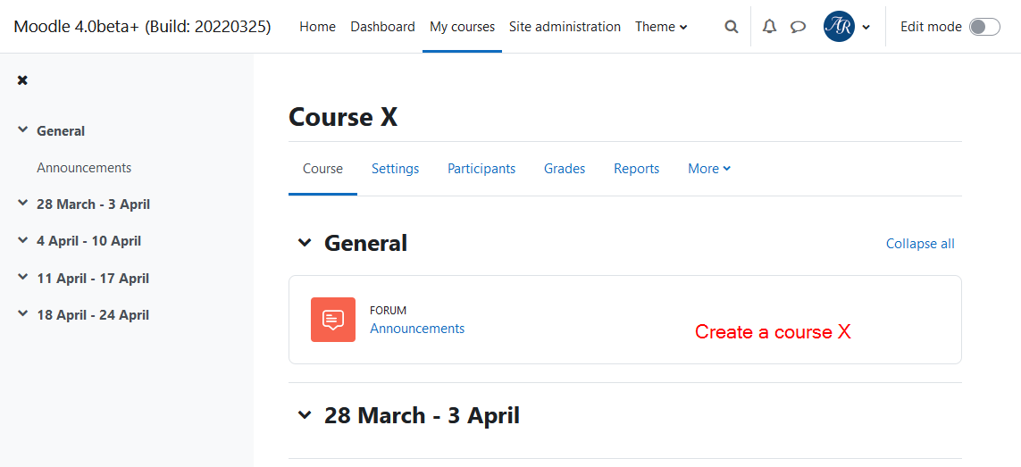Open the notifications bell
The height and width of the screenshot is (467, 1021).
770,27
